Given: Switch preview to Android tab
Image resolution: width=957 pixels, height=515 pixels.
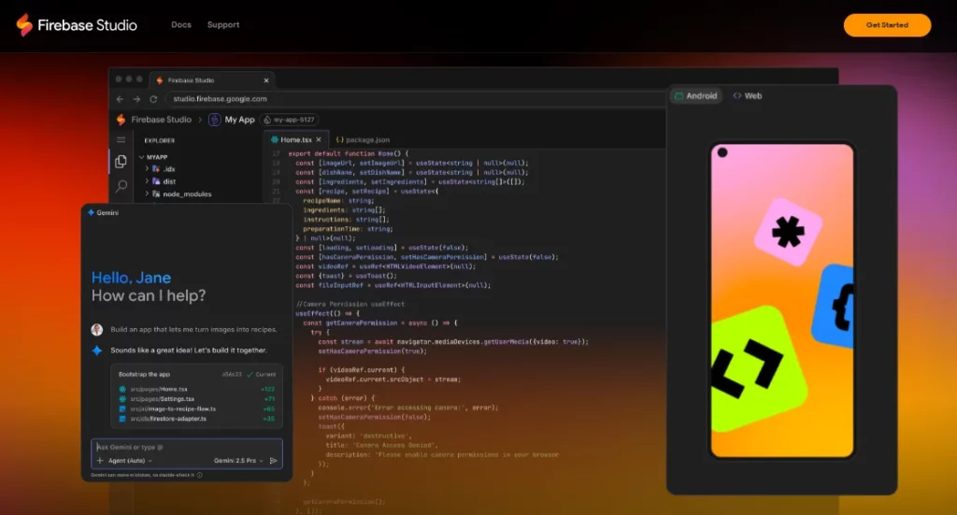Looking at the screenshot, I should tap(695, 95).
